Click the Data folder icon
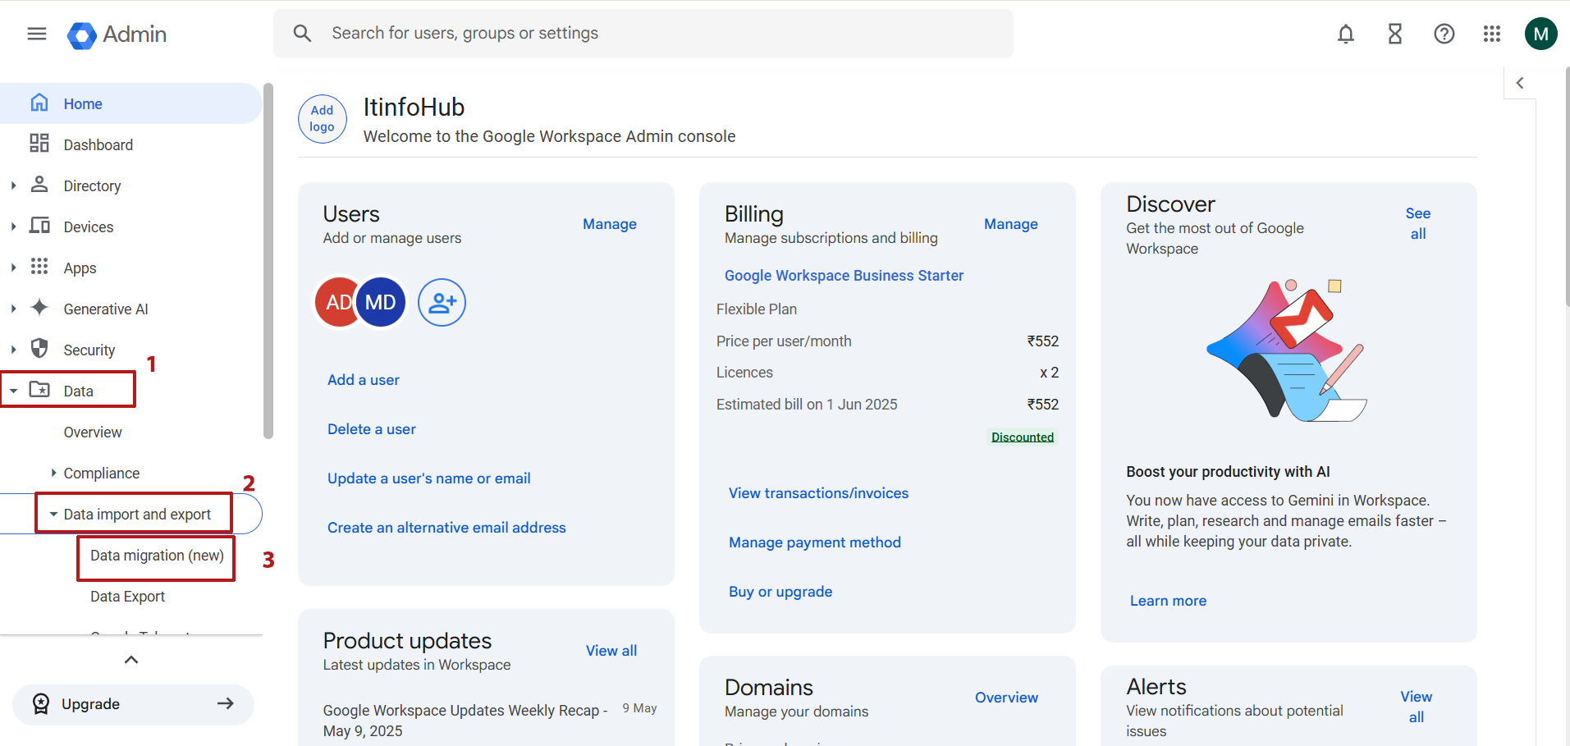 click(x=39, y=390)
